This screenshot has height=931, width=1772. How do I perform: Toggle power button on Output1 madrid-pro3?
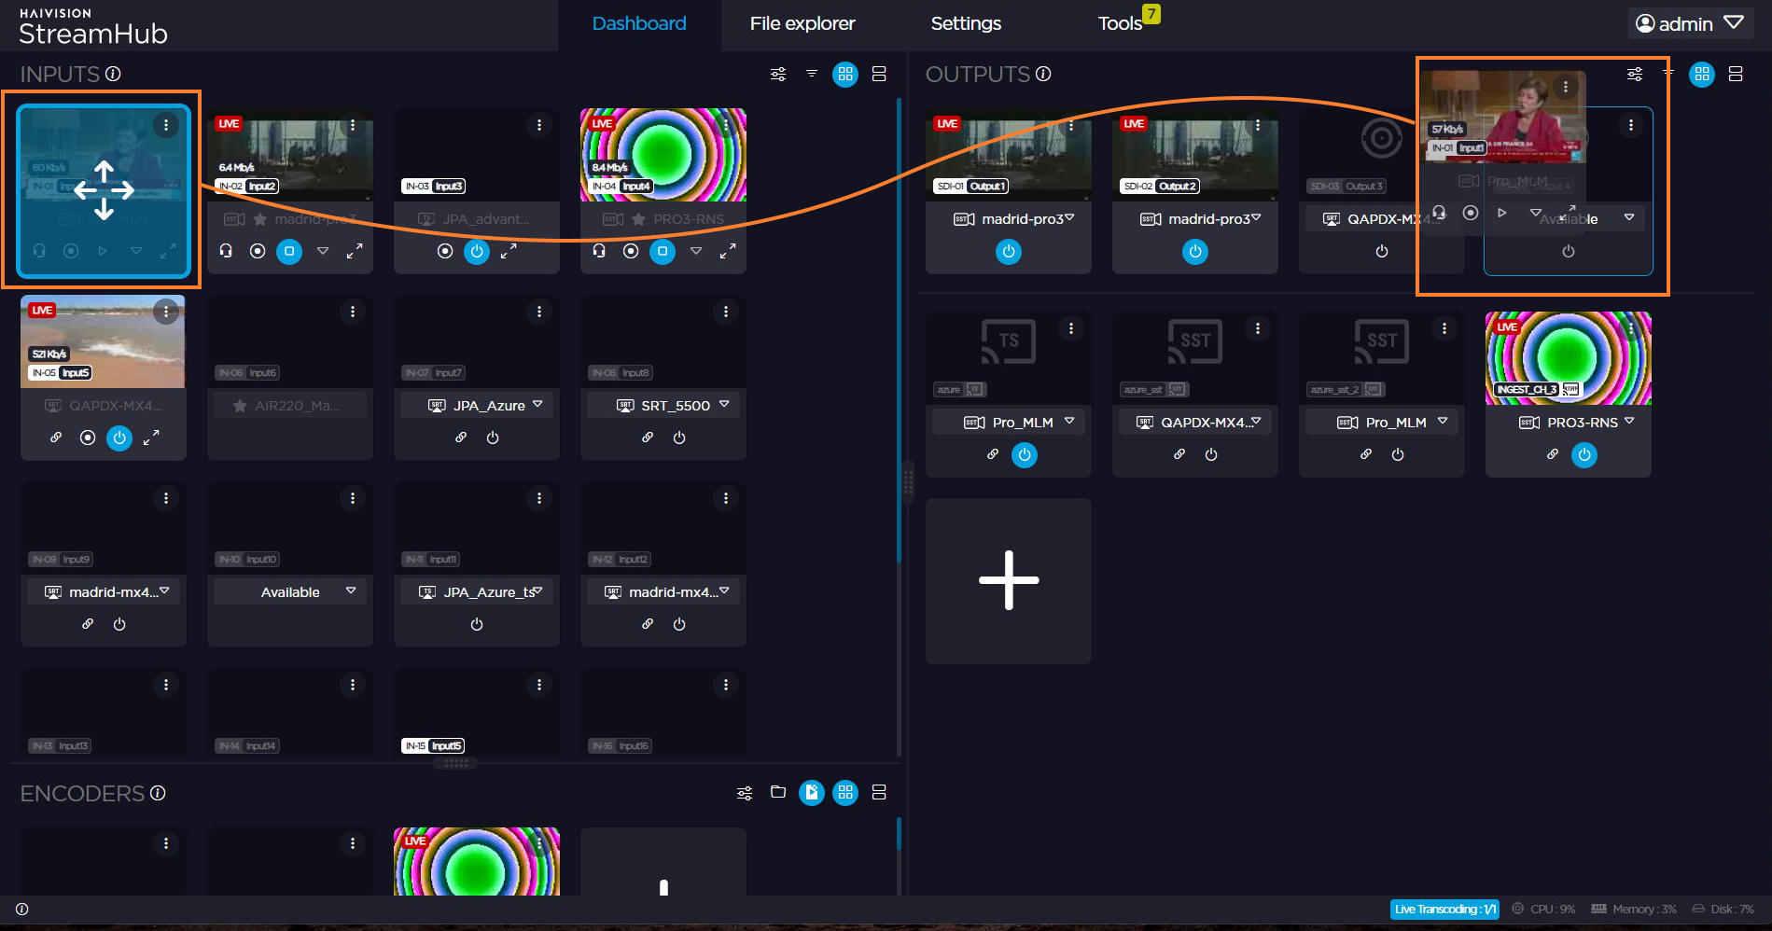1008,251
